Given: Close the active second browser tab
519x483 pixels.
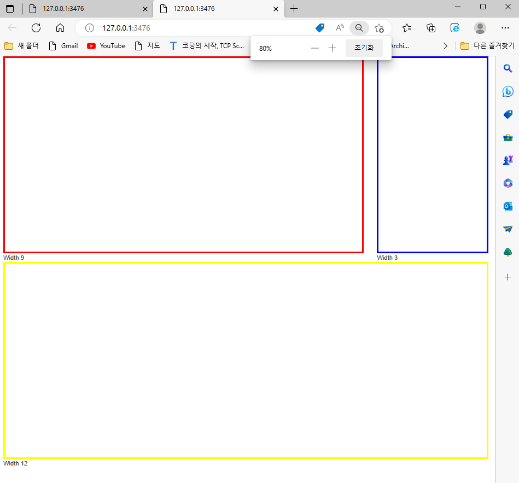Looking at the screenshot, I should (x=276, y=9).
